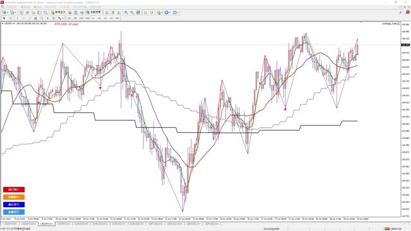This screenshot has width=411, height=231.
Task: Switch to the EURUSD,H1 chart tab
Action: (119, 224)
